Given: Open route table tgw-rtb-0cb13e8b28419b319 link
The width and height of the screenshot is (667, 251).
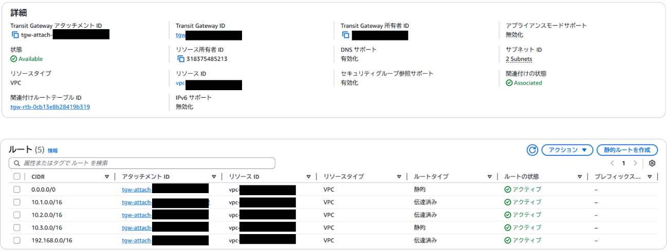Looking at the screenshot, I should click(50, 107).
